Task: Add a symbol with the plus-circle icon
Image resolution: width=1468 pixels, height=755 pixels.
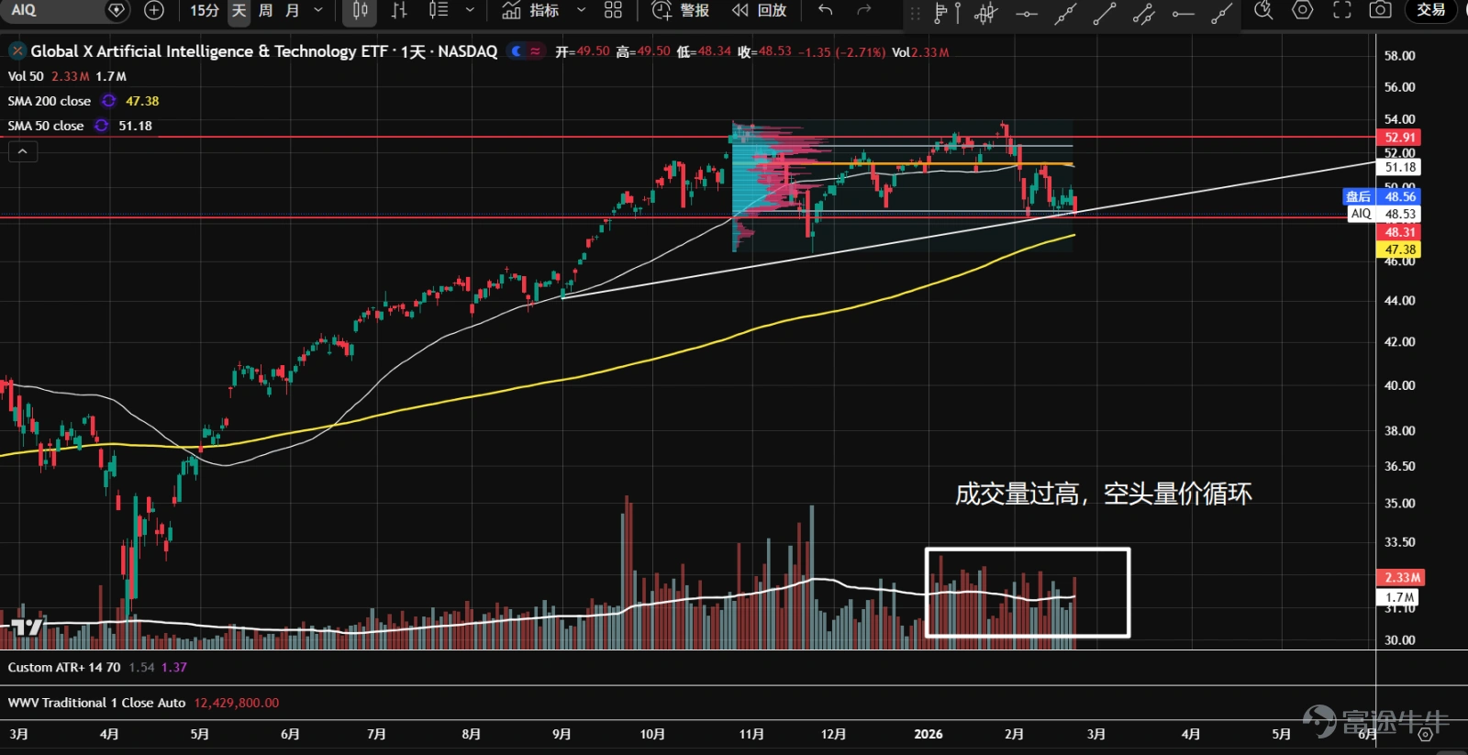Action: click(x=154, y=10)
